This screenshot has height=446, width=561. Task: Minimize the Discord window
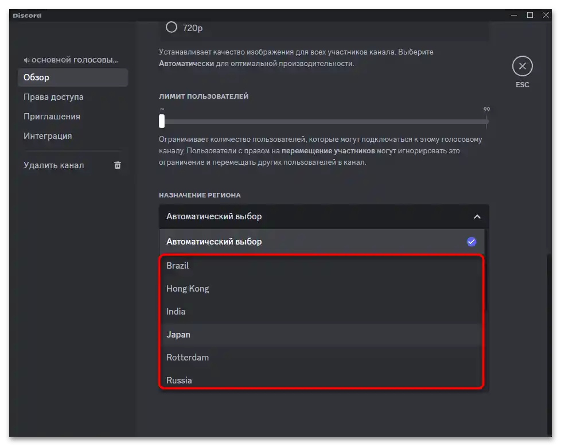pos(514,15)
